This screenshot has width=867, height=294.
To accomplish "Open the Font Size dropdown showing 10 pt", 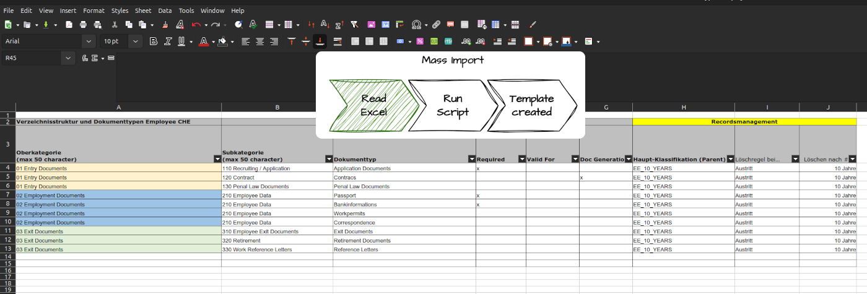I will click(136, 41).
